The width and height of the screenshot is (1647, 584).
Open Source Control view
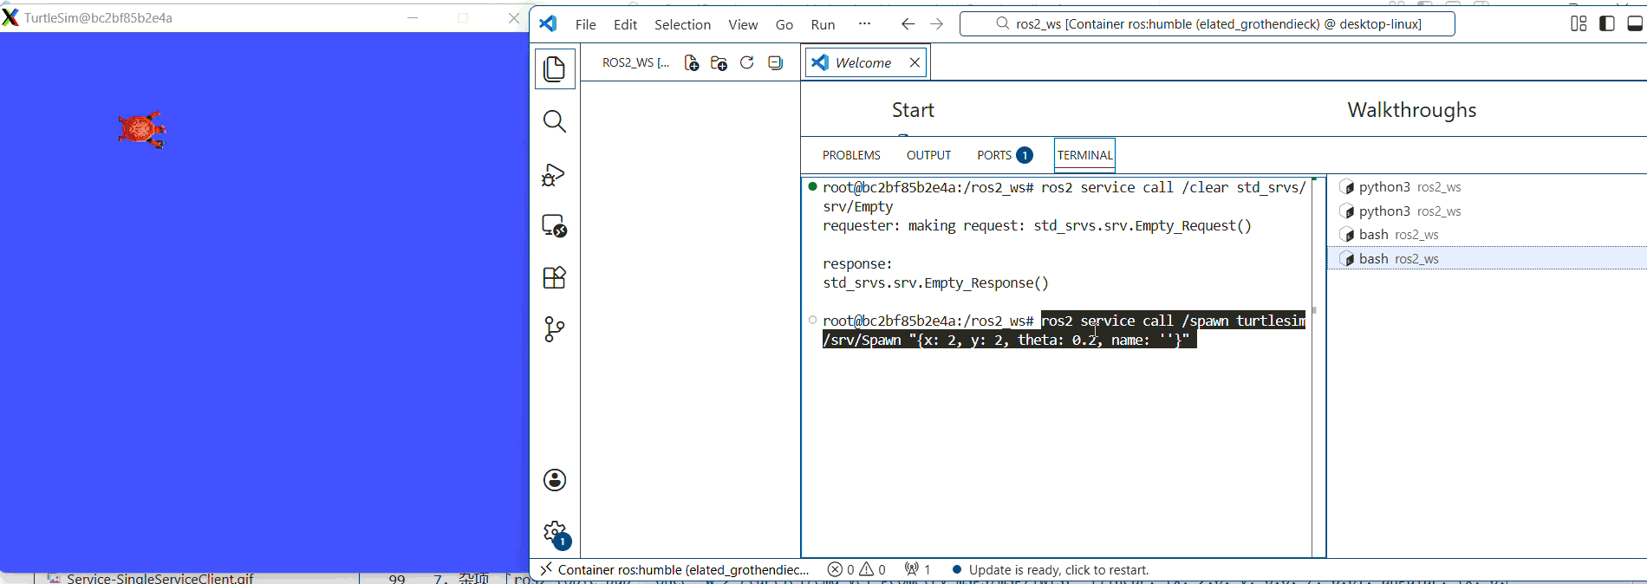(x=555, y=329)
